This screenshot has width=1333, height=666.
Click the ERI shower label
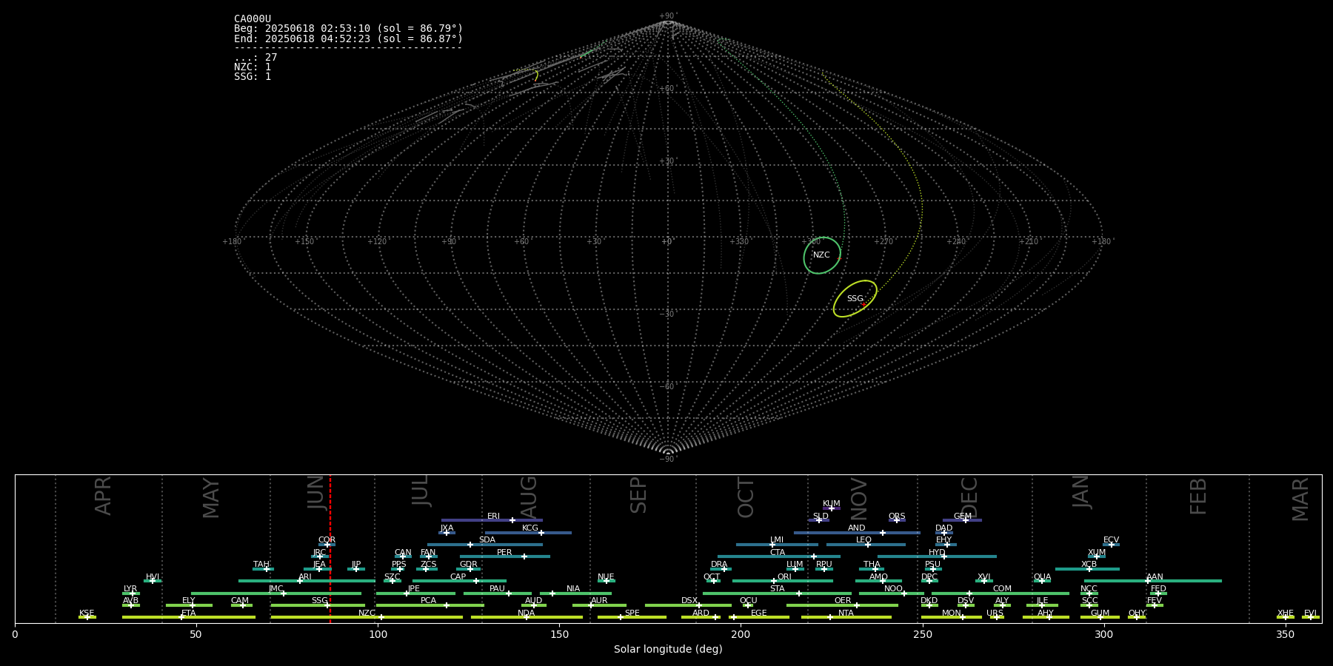493,517
